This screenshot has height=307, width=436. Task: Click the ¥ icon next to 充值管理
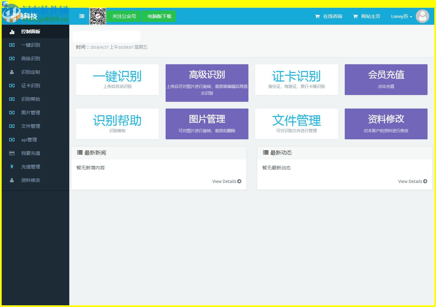coord(11,167)
